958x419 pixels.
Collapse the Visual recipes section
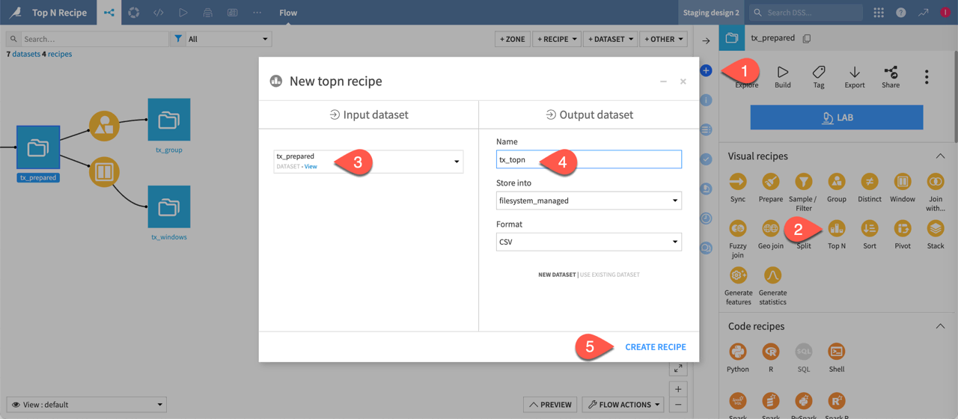click(x=940, y=156)
